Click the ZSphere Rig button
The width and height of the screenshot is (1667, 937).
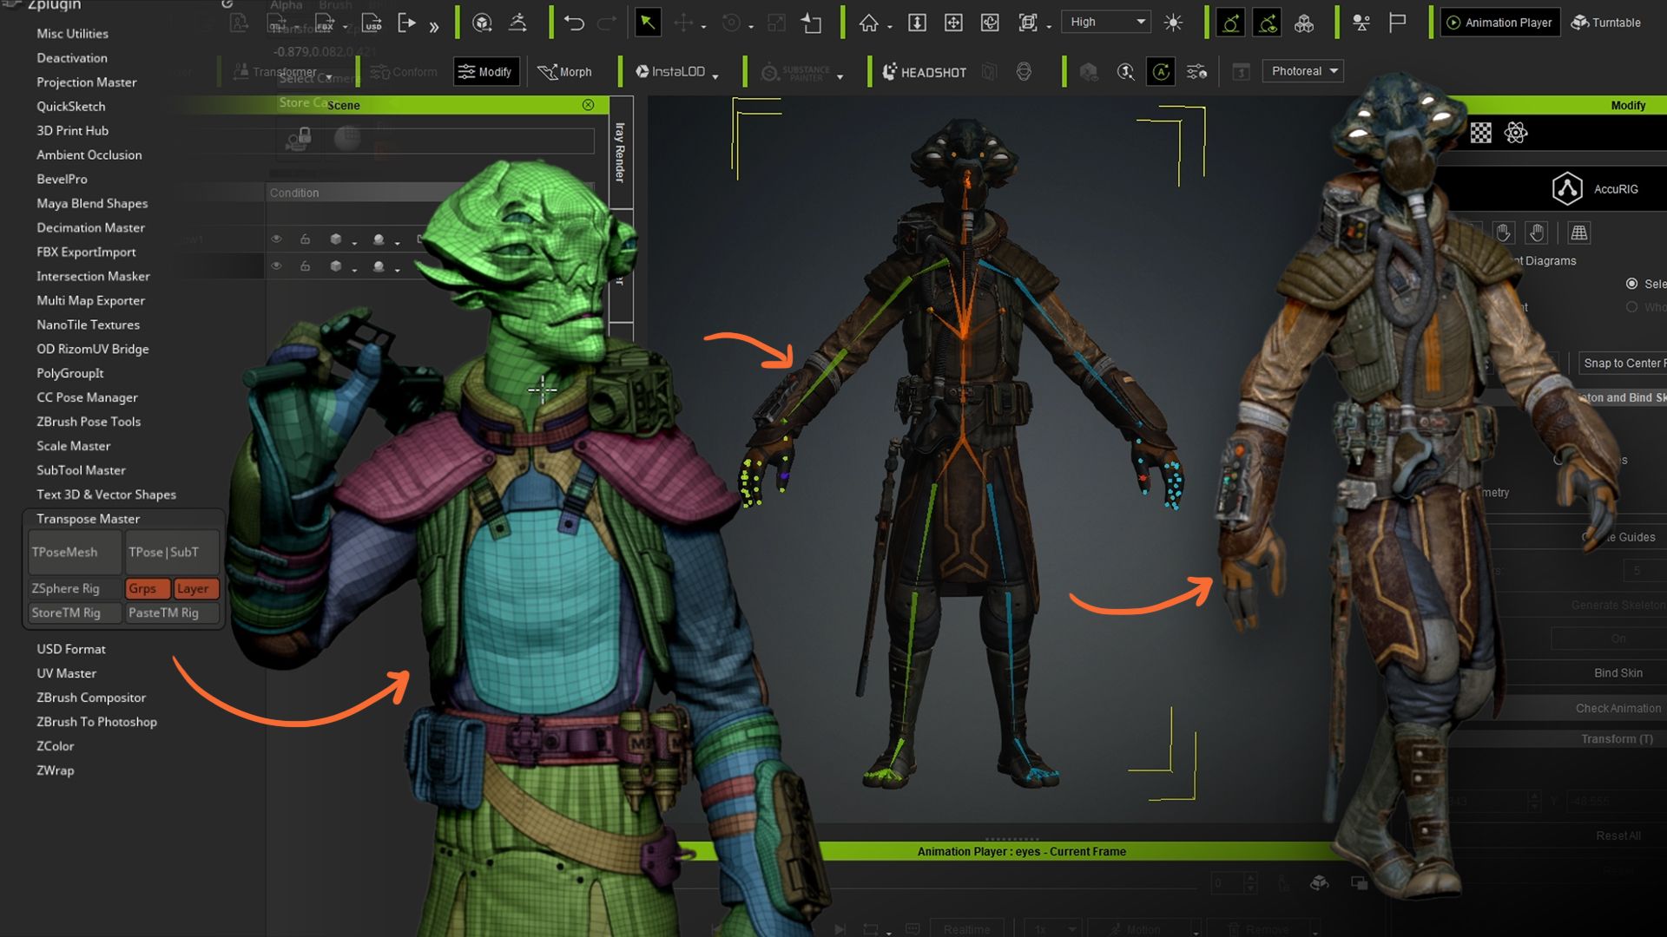[75, 588]
